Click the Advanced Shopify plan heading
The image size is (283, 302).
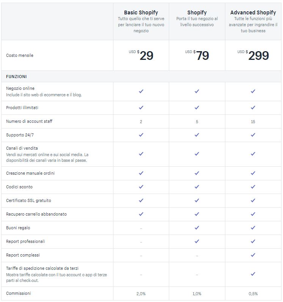[x=253, y=13]
